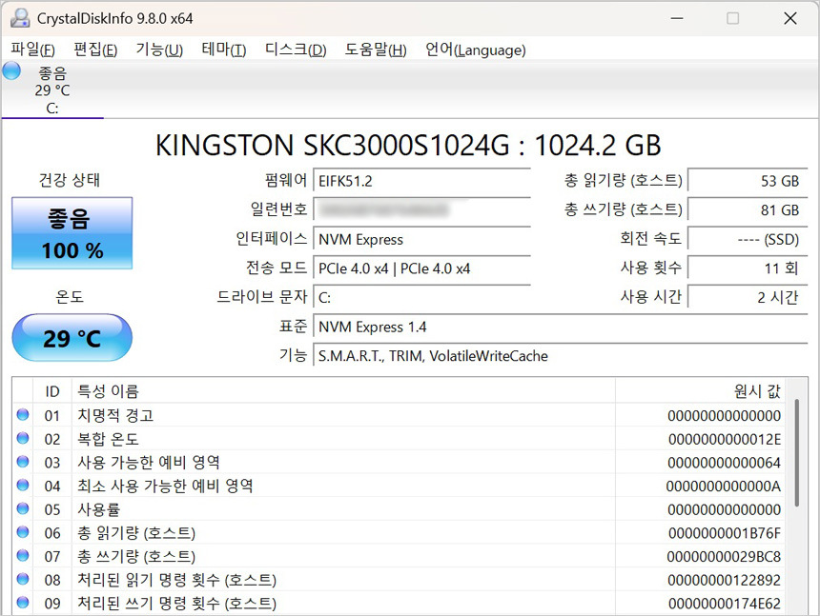Open the 기능(U) menu

(159, 50)
